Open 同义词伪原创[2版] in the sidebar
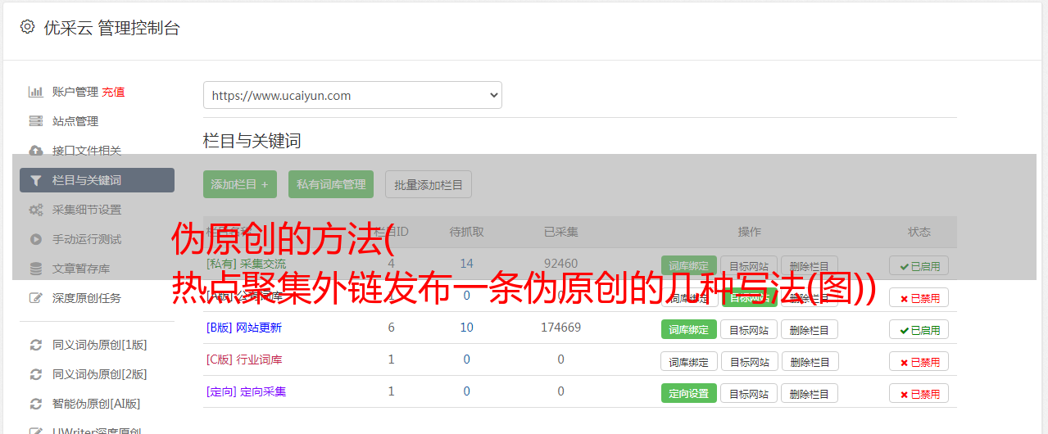 tap(100, 374)
